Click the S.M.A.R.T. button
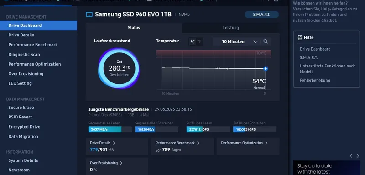Viewport: 365px width, 175px height. (261, 15)
